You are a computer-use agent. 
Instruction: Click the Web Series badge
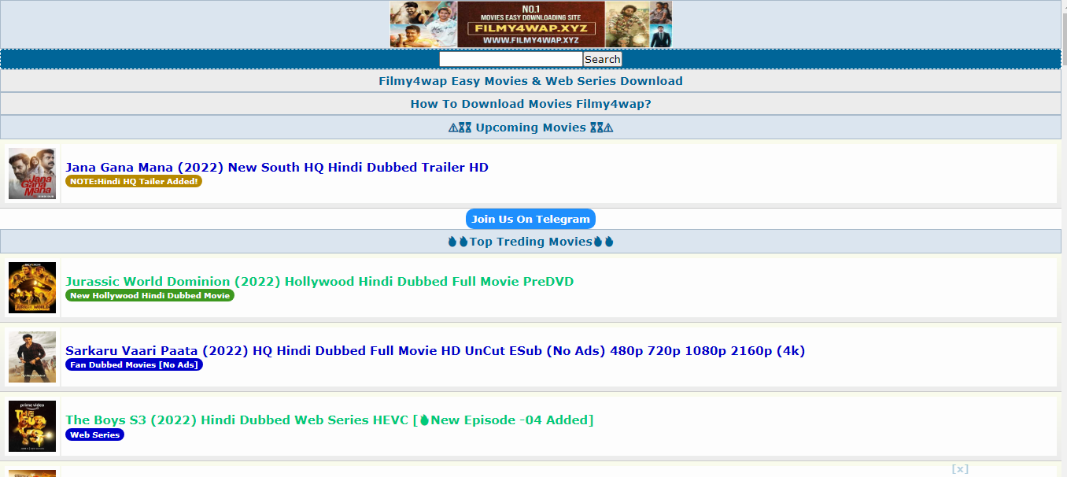coord(94,434)
